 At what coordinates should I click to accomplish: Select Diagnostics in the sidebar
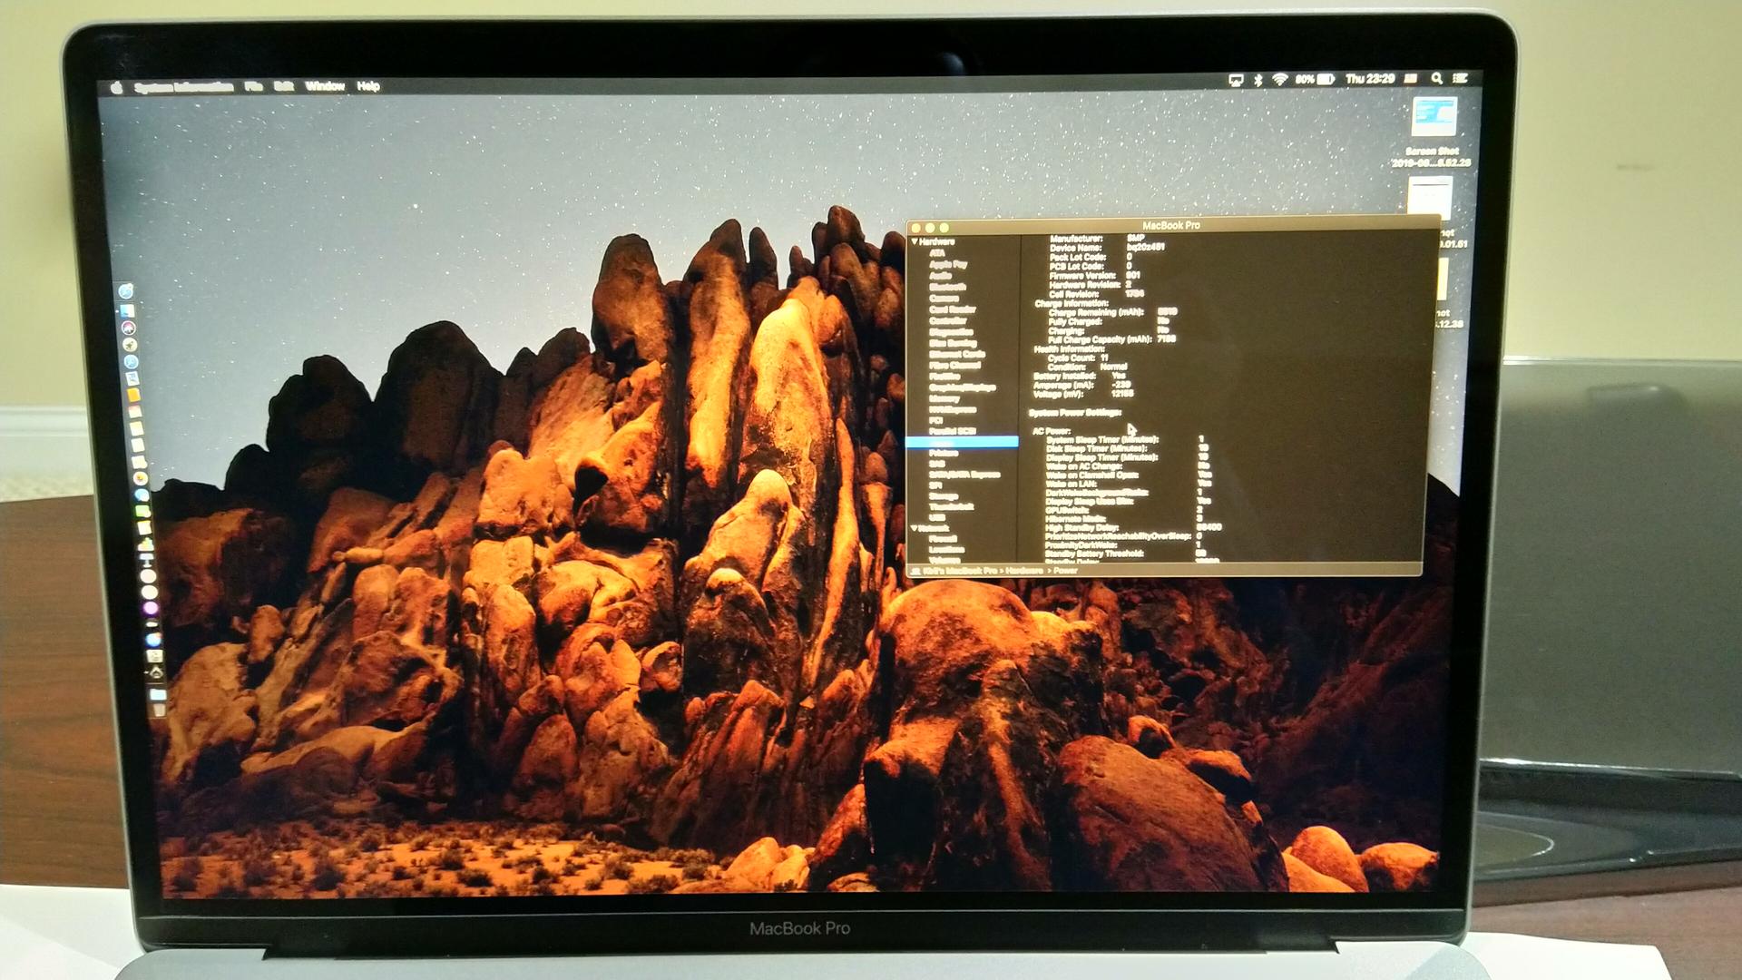click(x=951, y=332)
